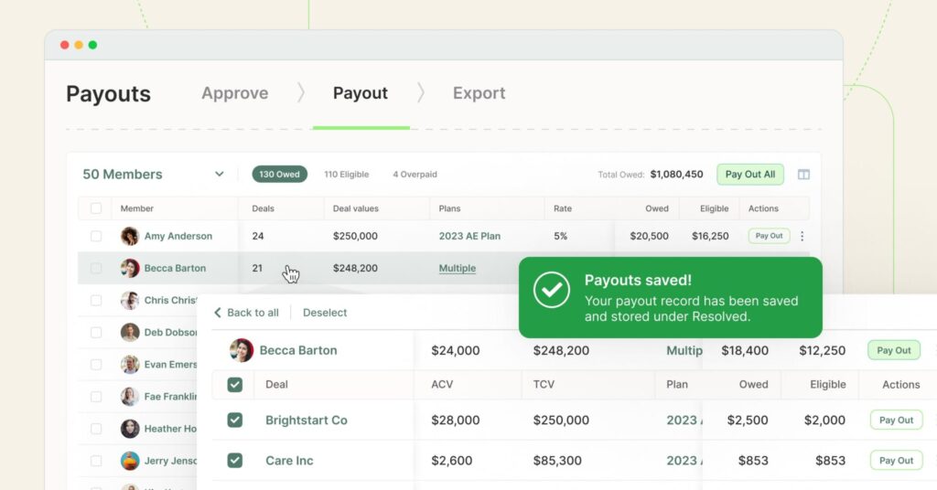
Task: Check Evan's row checkbox
Action: pos(95,365)
